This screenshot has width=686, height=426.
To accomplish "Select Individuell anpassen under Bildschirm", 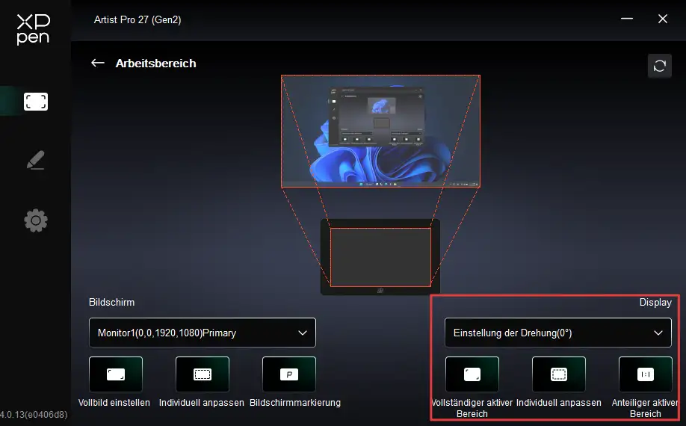I will click(202, 374).
